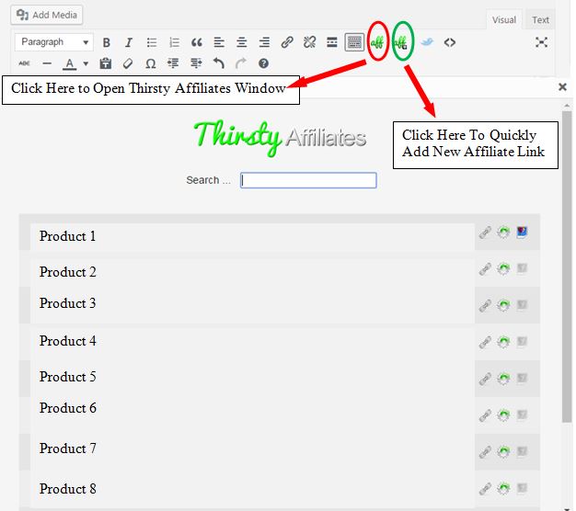Insert a bulleted list
Image resolution: width=576 pixels, height=511 pixels.
(151, 42)
